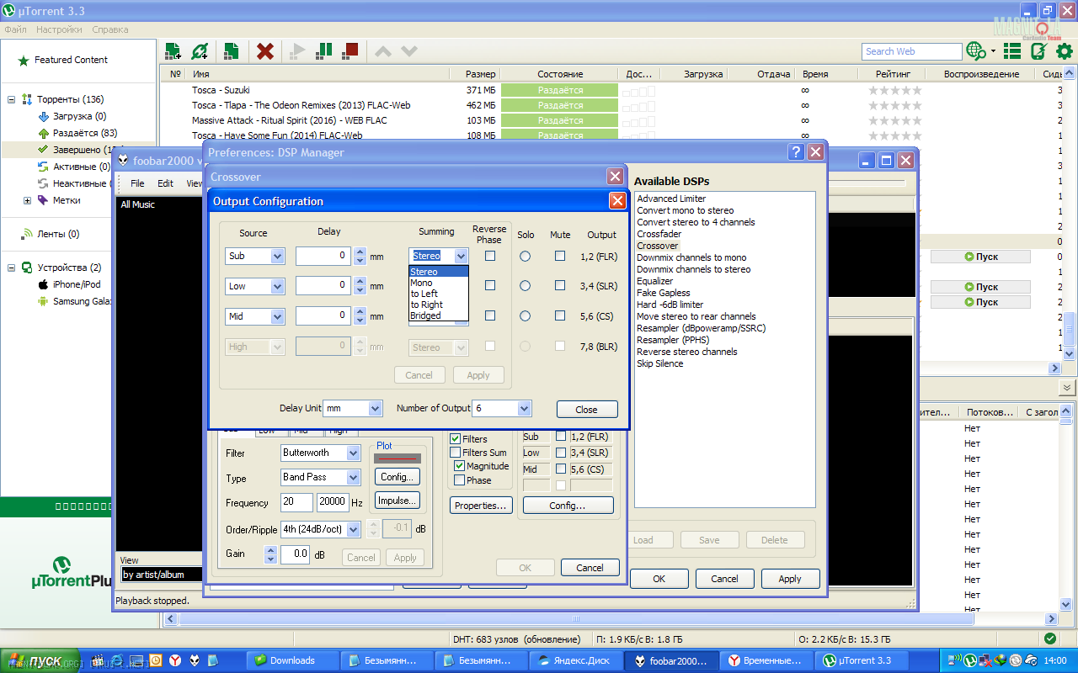Click the iPhone/iPod apple device icon
Image resolution: width=1078 pixels, height=673 pixels.
(x=42, y=284)
